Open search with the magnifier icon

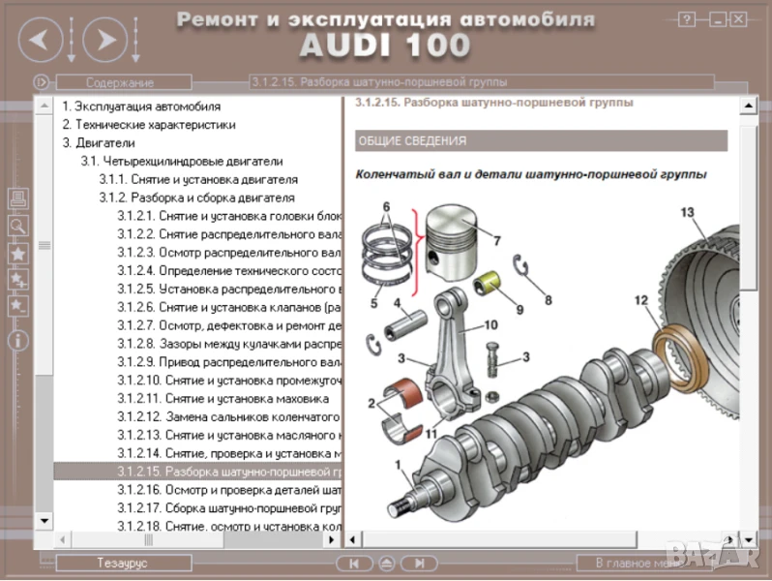pyautogui.click(x=17, y=226)
